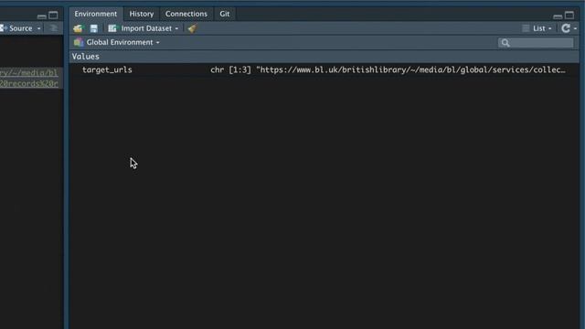Screen dimensions: 585x329
Task: Minimize the source editor pane
Action: pyautogui.click(x=42, y=16)
